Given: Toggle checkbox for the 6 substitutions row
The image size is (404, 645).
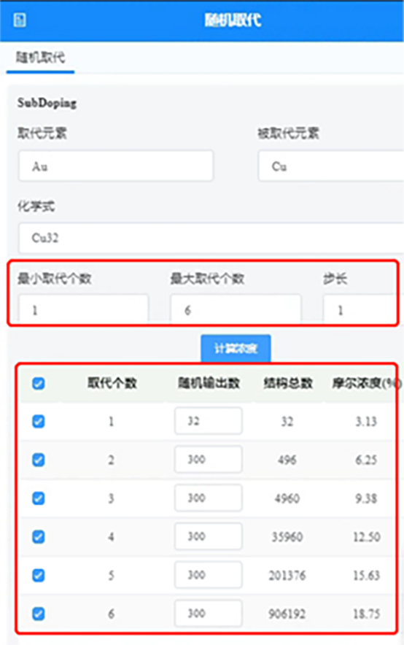Looking at the screenshot, I should [x=38, y=614].
